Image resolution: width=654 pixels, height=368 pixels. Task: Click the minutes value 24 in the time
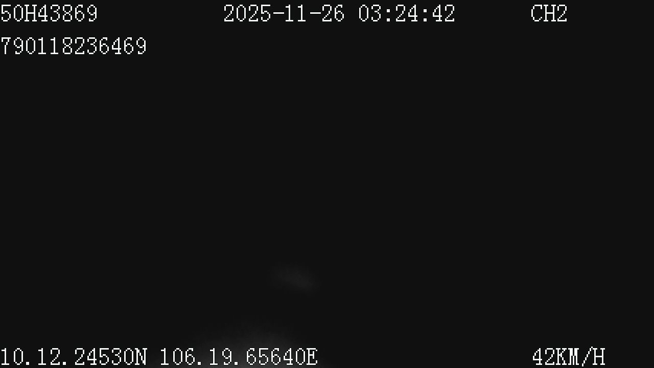point(407,14)
